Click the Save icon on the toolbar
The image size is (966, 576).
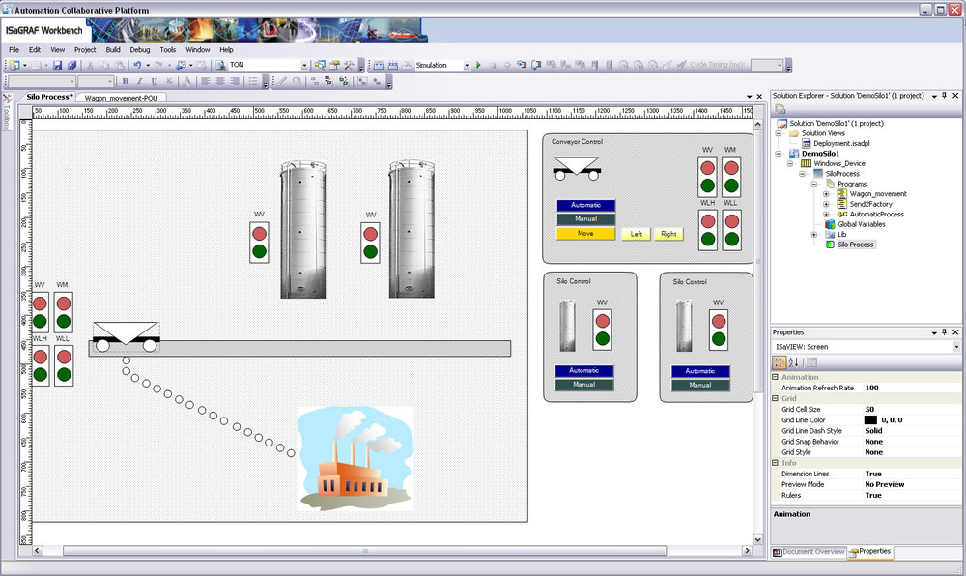tap(59, 64)
